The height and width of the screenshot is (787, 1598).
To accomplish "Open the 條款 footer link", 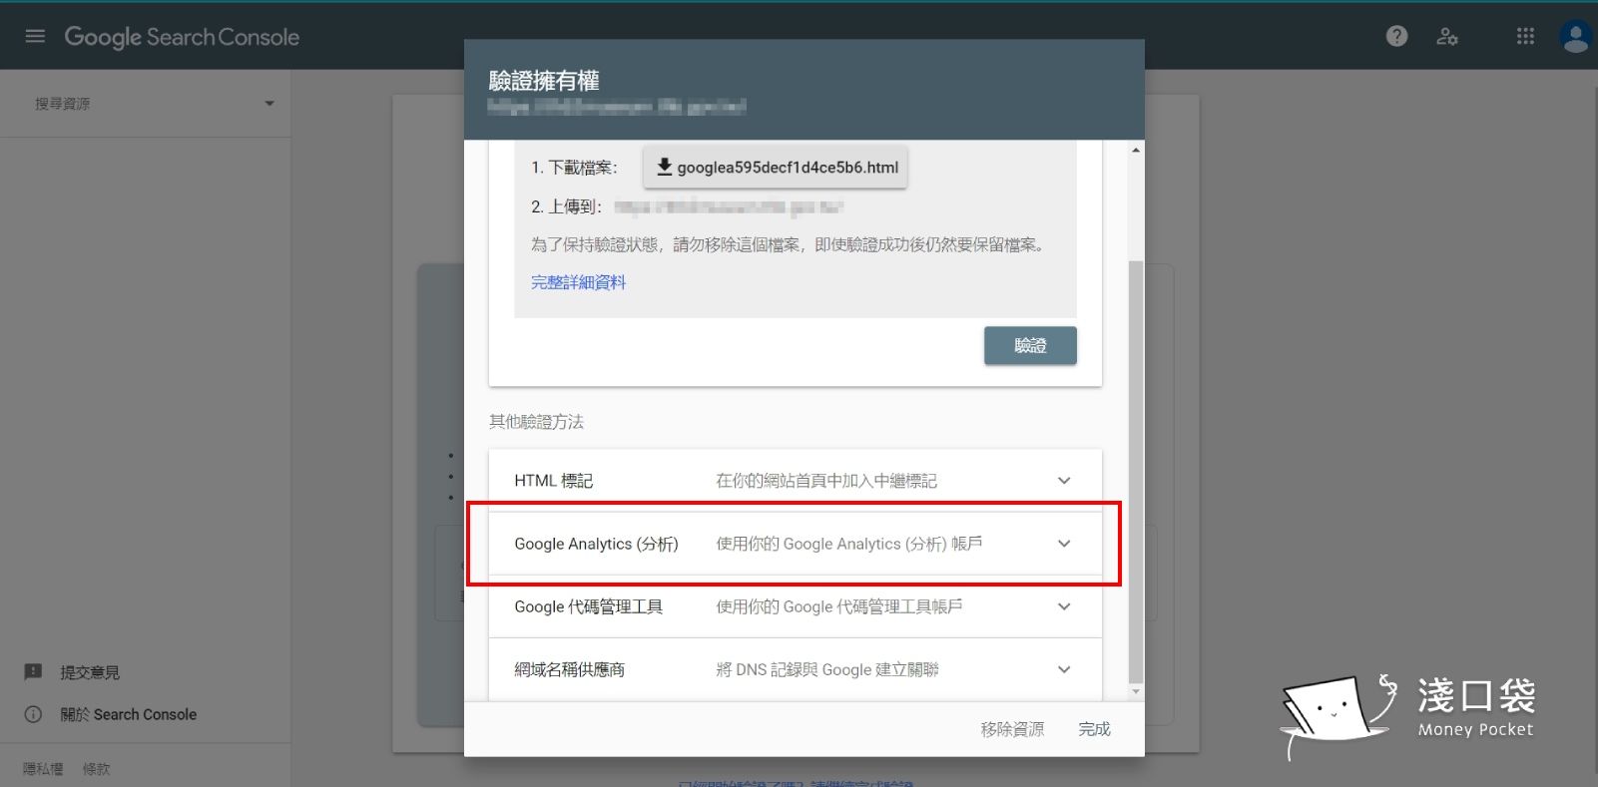I will [97, 769].
